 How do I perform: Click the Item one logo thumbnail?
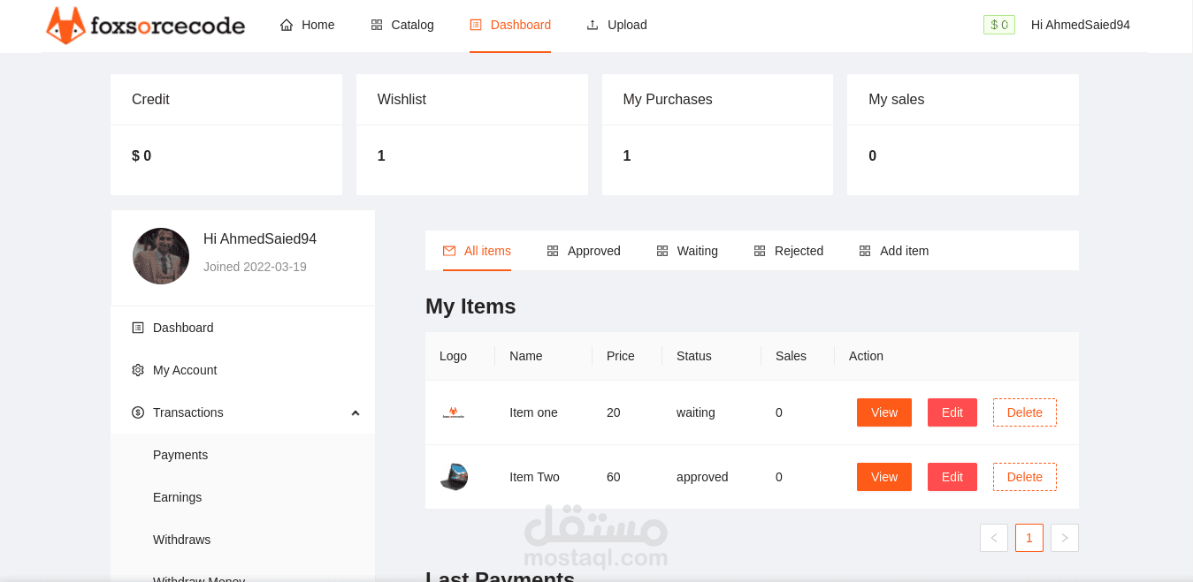click(454, 412)
